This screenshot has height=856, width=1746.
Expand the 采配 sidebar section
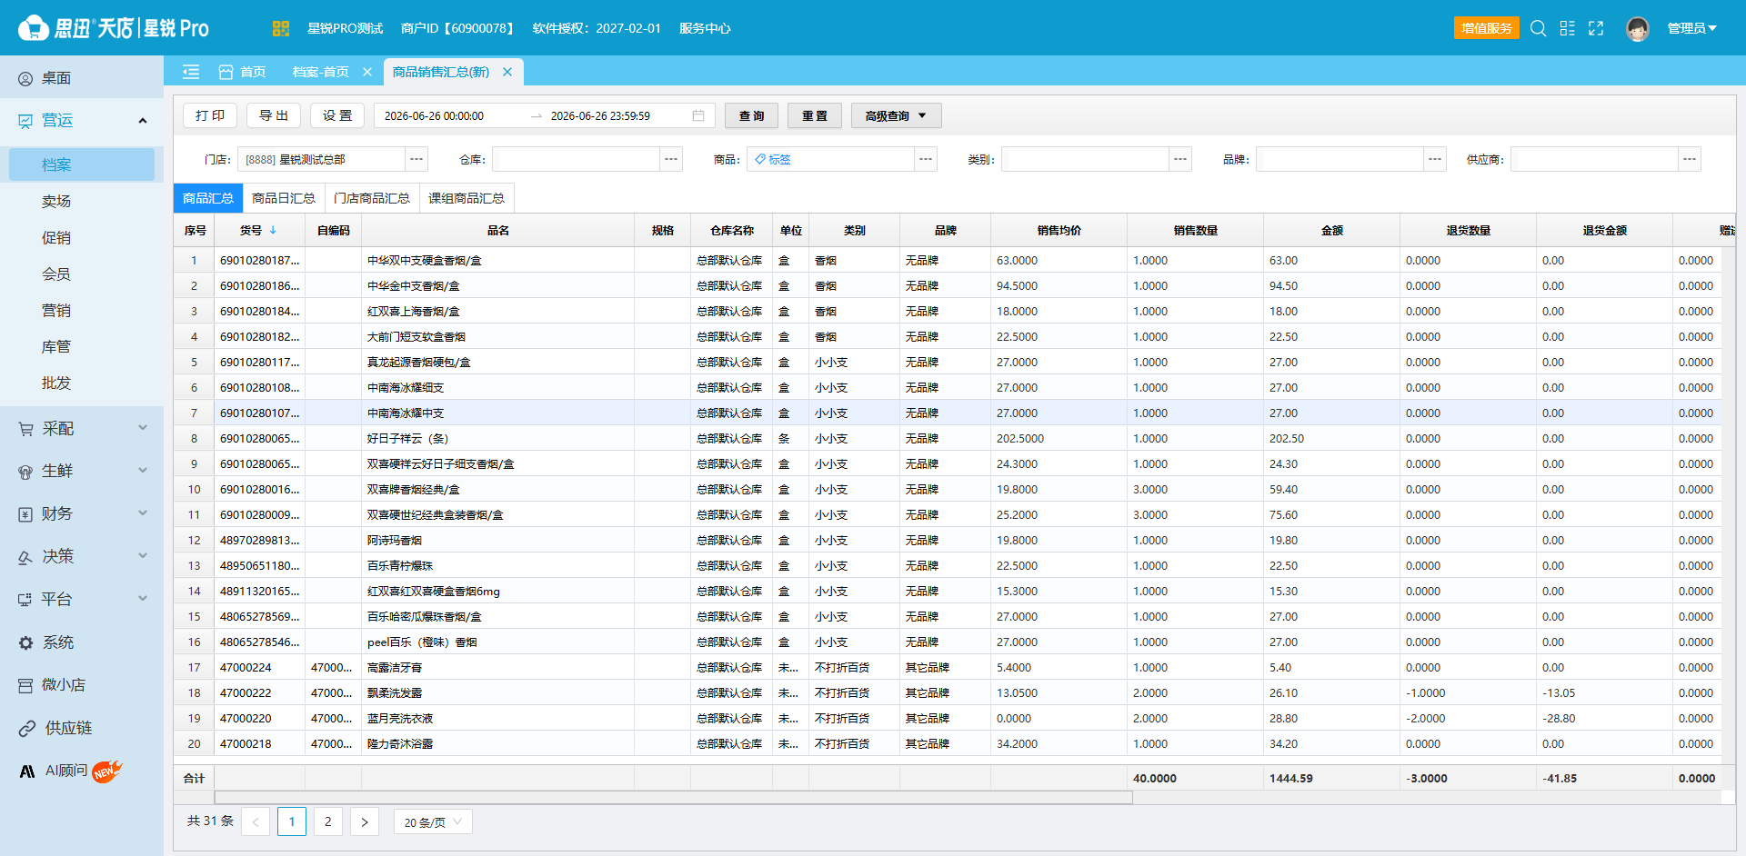click(x=143, y=427)
